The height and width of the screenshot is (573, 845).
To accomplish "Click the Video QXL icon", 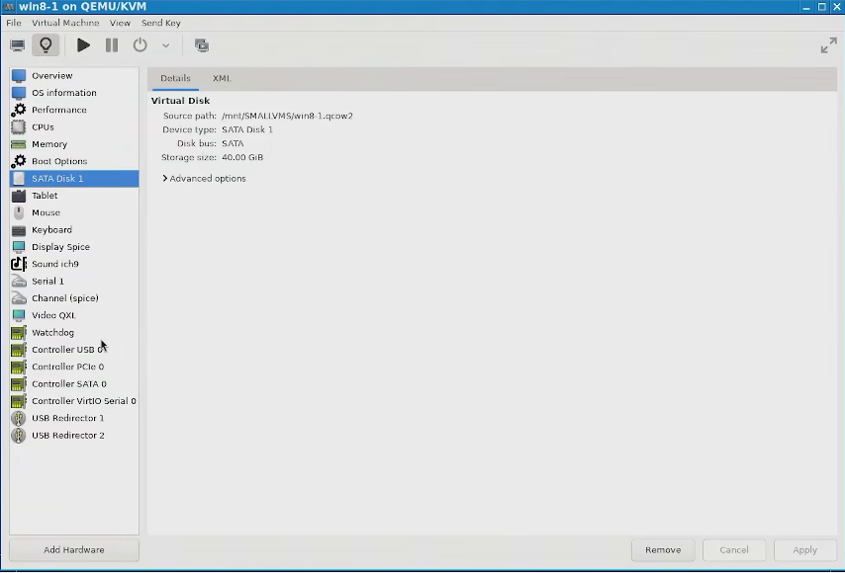I will 19,315.
